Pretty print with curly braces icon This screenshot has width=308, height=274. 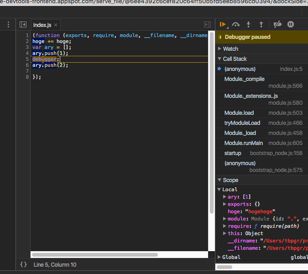(23, 264)
